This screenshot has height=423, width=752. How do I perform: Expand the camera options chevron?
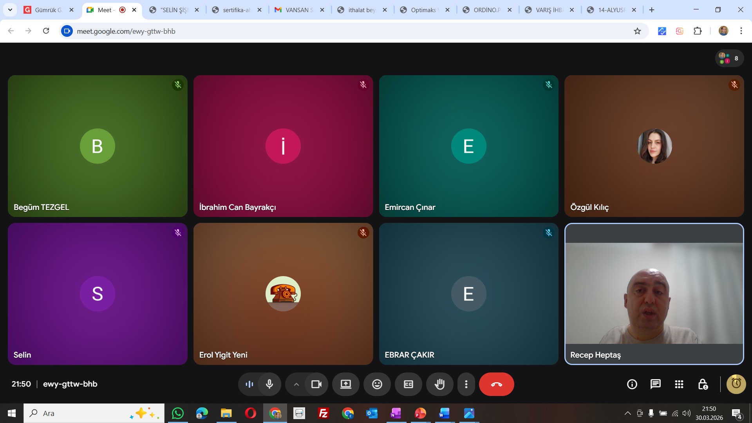[296, 384]
